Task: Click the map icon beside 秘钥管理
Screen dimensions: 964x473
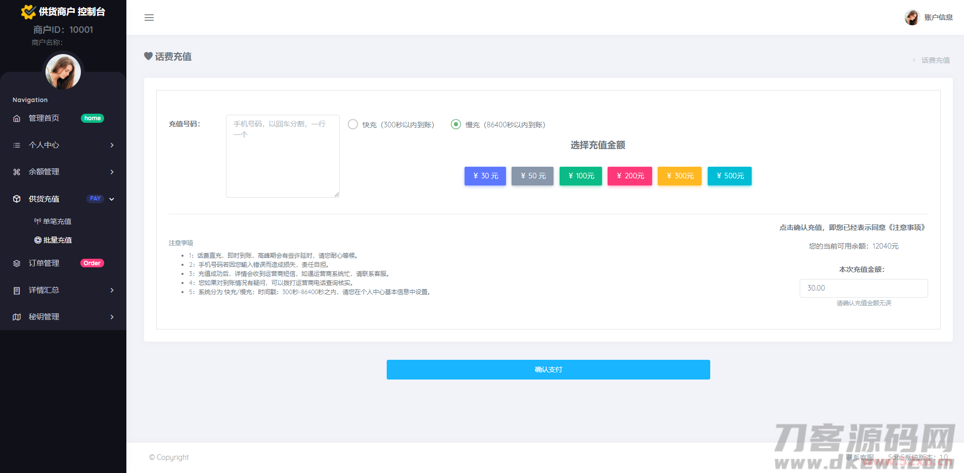Action: click(x=17, y=317)
